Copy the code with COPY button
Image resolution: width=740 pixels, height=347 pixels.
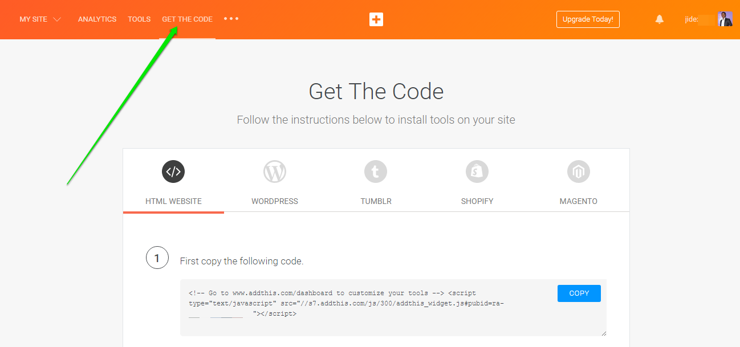click(579, 293)
